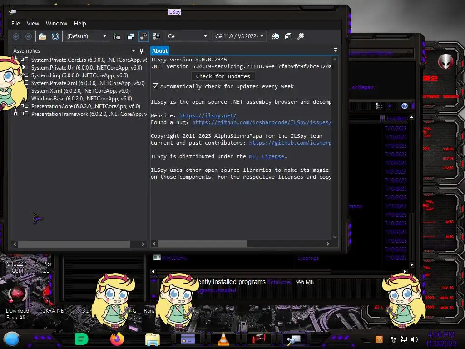Open Manage assembly lists icon
Viewport: 465px width, 349px height.
point(117,36)
